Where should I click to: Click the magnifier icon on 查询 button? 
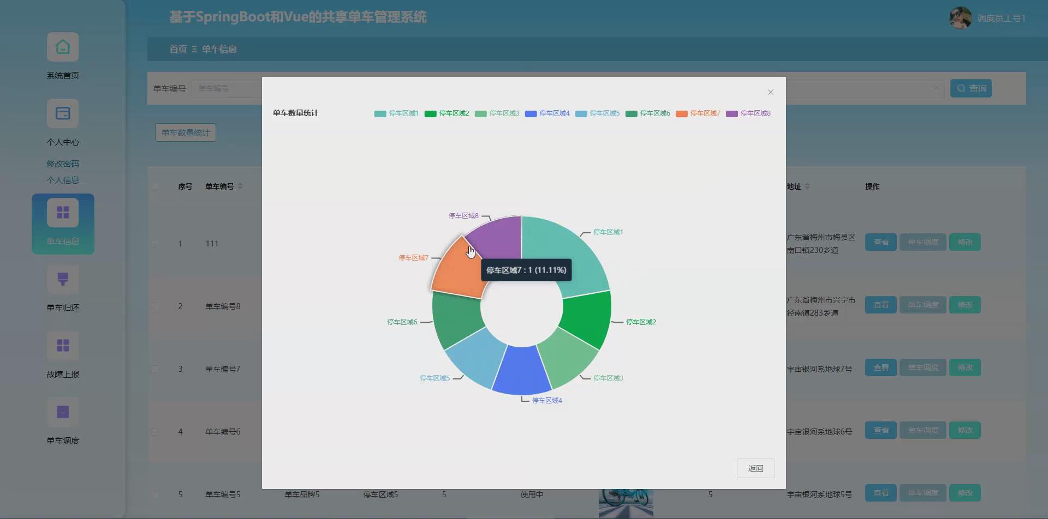[x=962, y=88]
